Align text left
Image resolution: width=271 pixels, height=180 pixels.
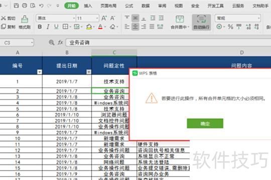pos(127,26)
